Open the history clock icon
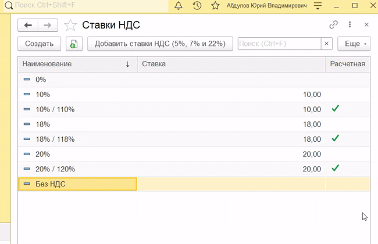Viewport: 378px width, 244px height. (197, 6)
